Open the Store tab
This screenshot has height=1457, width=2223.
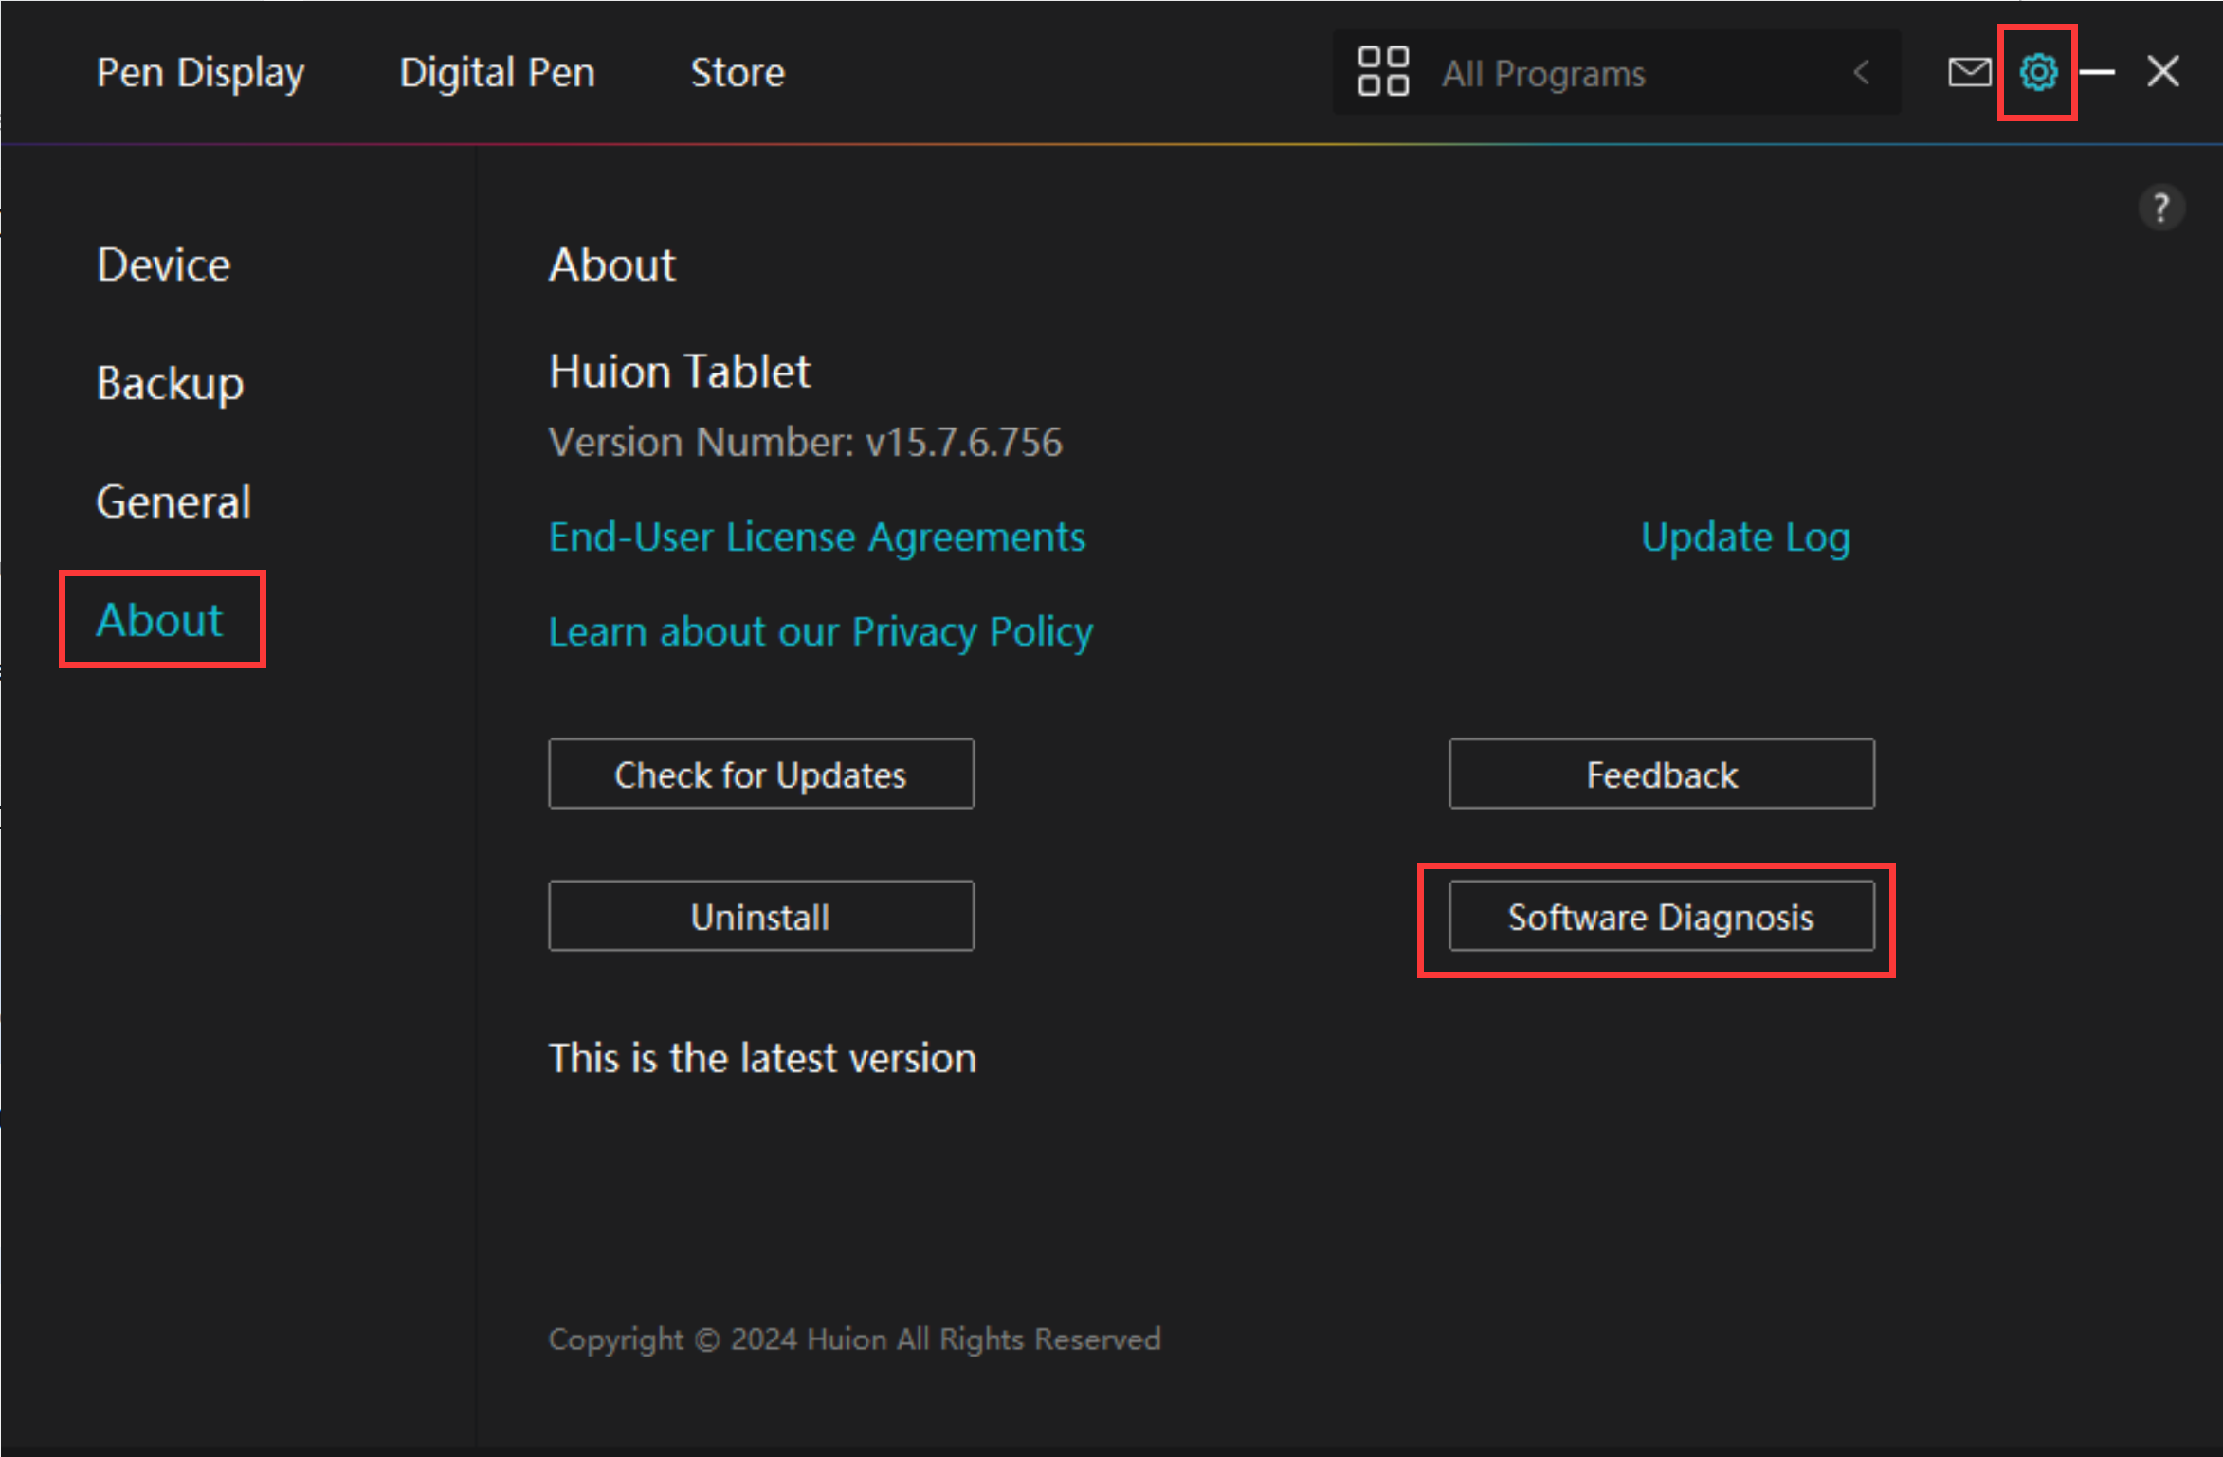point(737,73)
